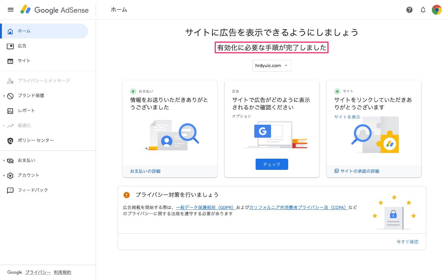Click the green status icon on お支払い card
Screen dimensions: 448x280
pyautogui.click(x=133, y=91)
